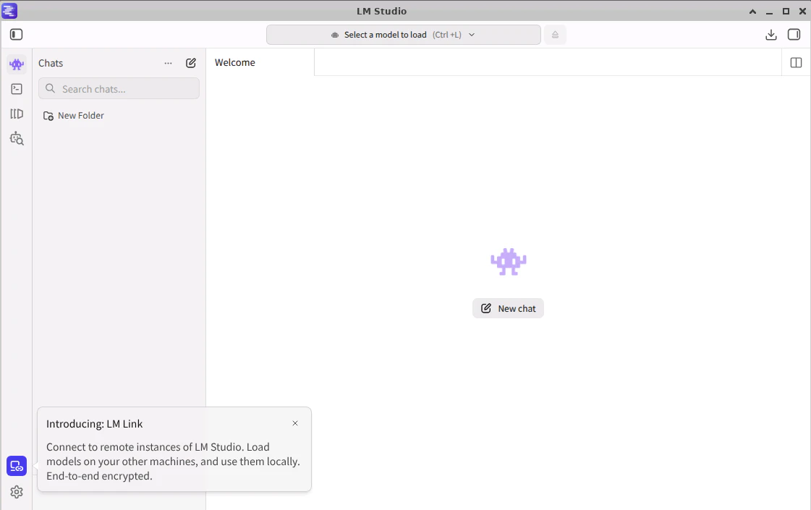Toggle the right sidebar panel icon
811x510 pixels.
tap(794, 35)
